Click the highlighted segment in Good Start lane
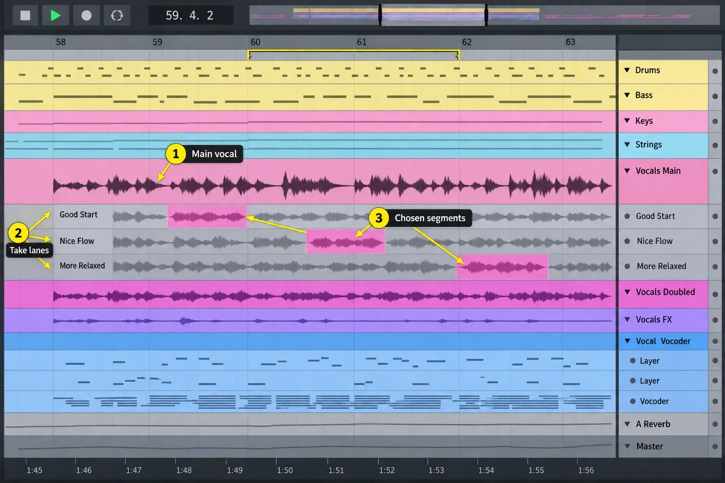Viewport: 725px width, 483px height. click(207, 217)
